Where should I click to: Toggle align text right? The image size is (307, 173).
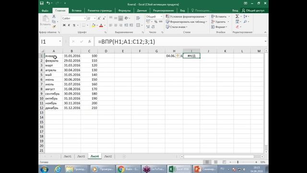[x=120, y=25]
